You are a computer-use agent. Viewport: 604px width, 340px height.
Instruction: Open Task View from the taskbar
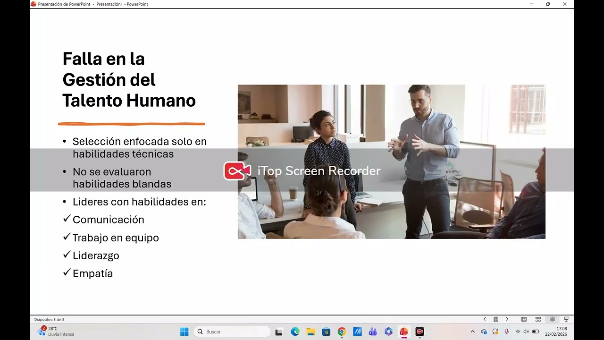pyautogui.click(x=279, y=331)
